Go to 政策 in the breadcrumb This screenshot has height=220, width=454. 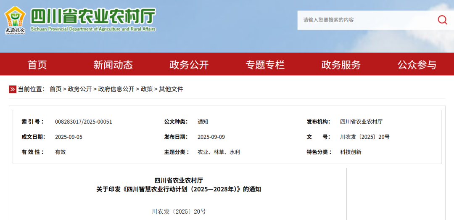(x=147, y=89)
